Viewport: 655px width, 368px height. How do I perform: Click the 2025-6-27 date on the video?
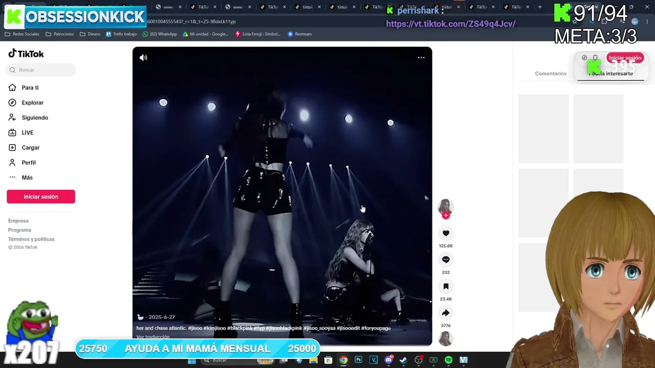[162, 317]
